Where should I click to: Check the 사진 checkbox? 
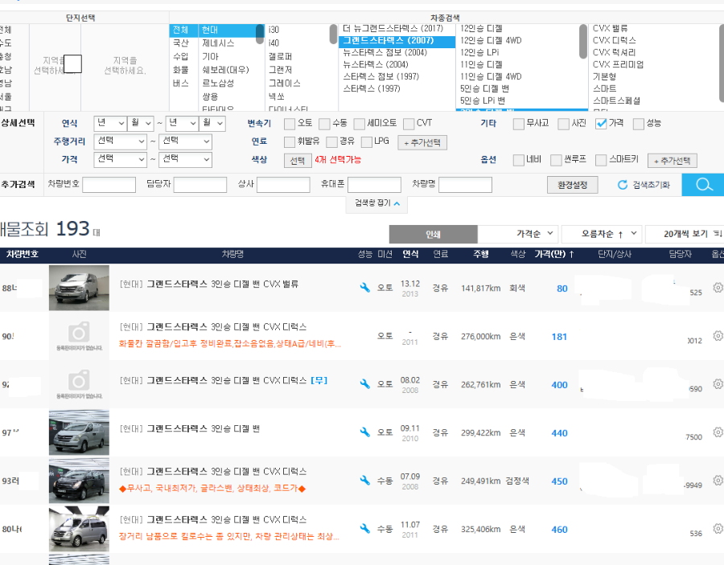563,124
